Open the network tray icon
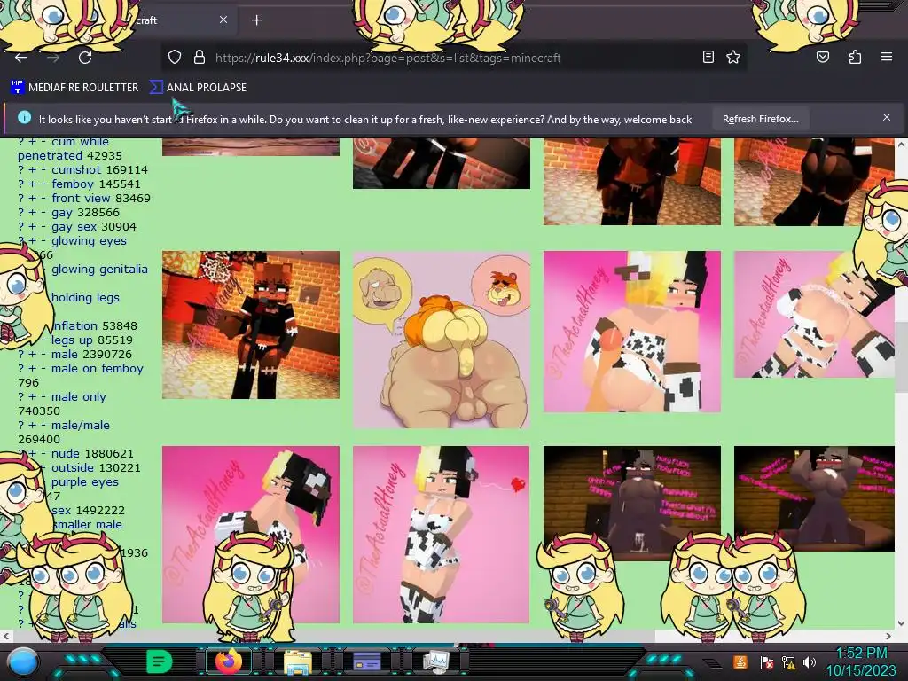This screenshot has width=908, height=681. coord(788,661)
